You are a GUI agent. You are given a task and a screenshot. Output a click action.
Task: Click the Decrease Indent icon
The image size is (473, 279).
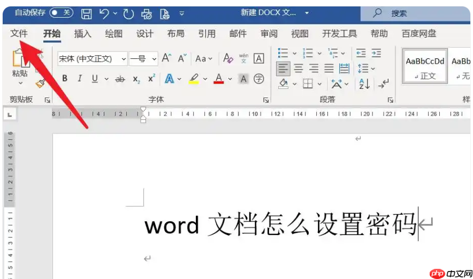(361, 53)
